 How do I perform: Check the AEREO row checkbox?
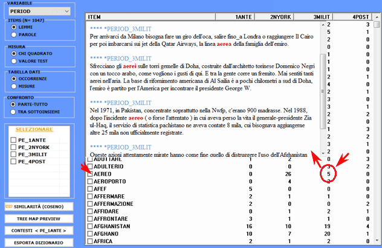[90, 174]
